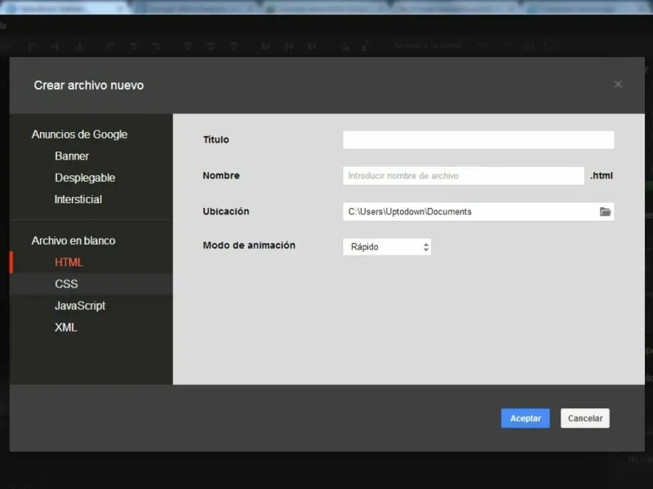
Task: Click the Modo de animación label
Action: pyautogui.click(x=249, y=245)
